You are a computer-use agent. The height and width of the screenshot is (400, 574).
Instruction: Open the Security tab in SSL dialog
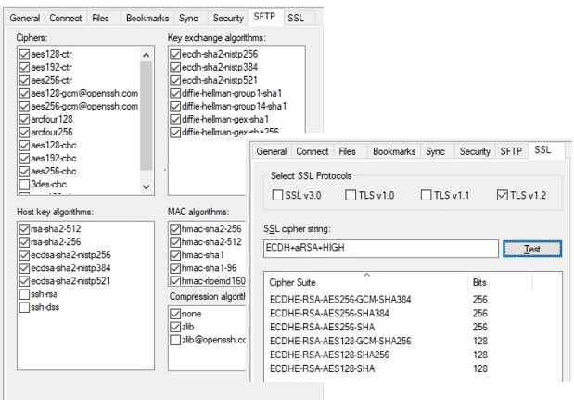[x=475, y=151]
